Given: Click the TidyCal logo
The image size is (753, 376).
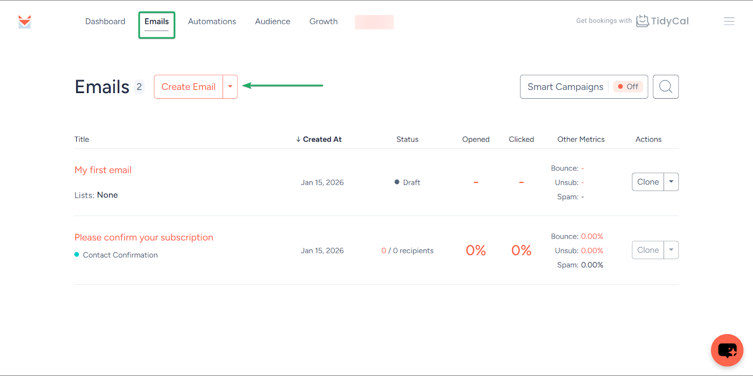Looking at the screenshot, I should [x=663, y=21].
